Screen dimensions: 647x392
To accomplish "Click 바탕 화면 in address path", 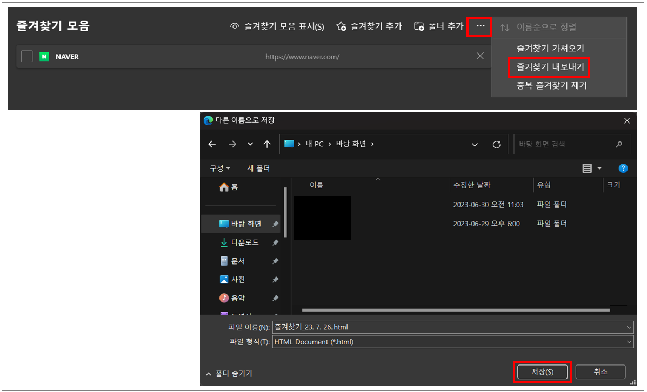I will [351, 144].
